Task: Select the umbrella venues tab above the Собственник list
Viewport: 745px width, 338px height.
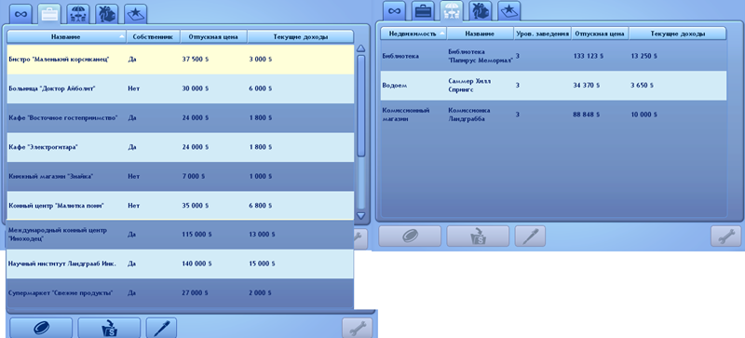Action: (76, 15)
